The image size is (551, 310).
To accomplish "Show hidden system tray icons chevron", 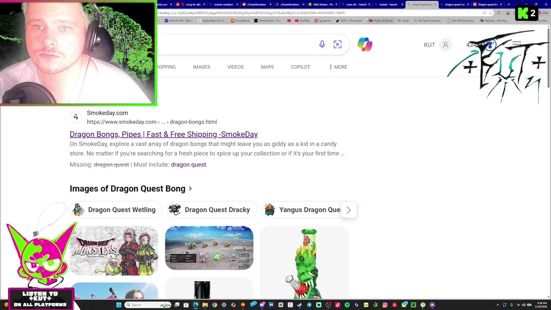I will [x=498, y=305].
